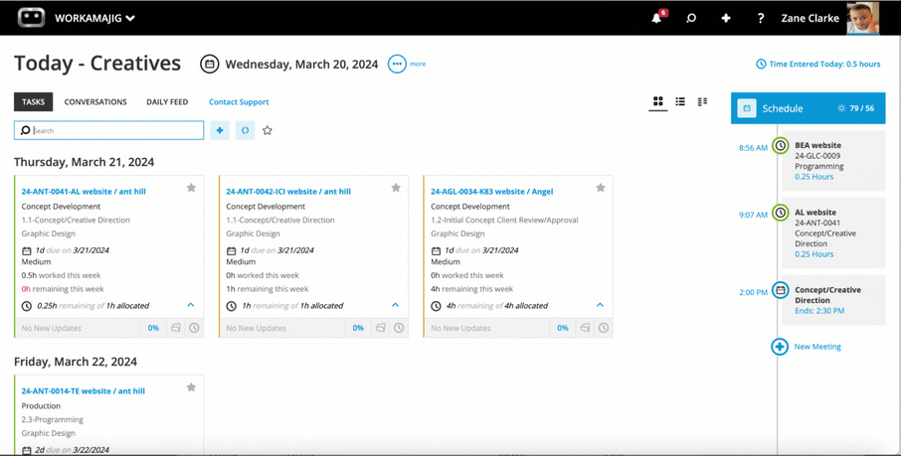This screenshot has width=901, height=456.
Task: Click 0% progress on 24-AGL-0034-K83 card
Action: 562,328
